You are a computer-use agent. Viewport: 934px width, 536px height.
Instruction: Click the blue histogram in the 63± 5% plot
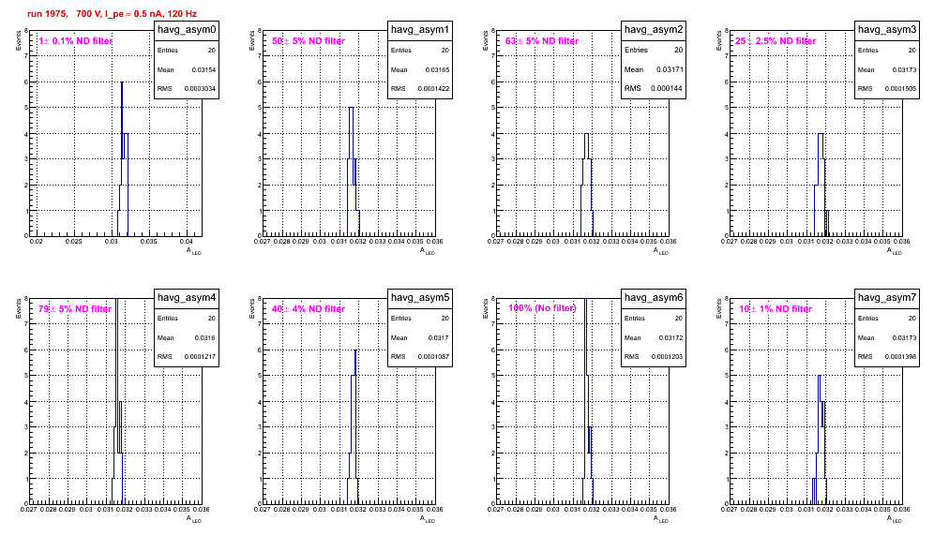tap(587, 185)
